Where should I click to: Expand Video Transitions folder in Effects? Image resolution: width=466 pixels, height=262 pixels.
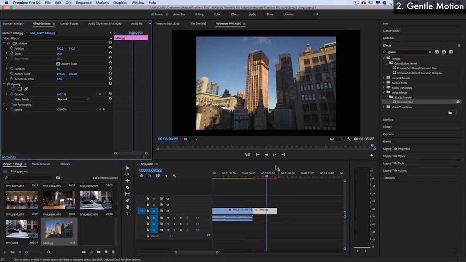tap(384, 107)
